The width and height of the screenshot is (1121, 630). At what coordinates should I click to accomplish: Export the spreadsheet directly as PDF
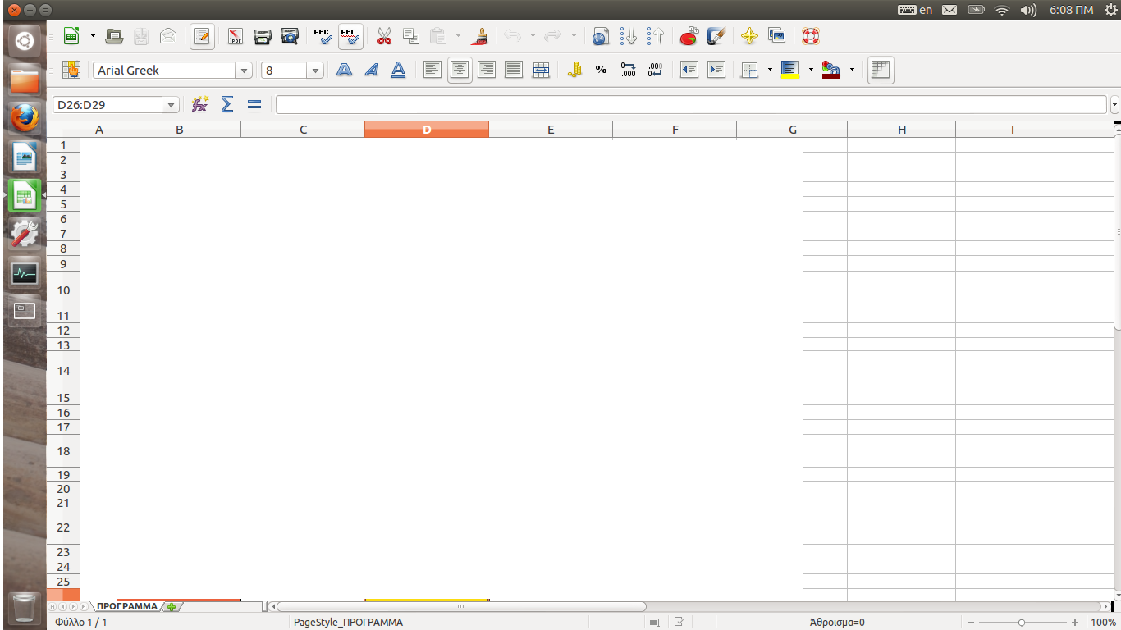click(x=235, y=36)
